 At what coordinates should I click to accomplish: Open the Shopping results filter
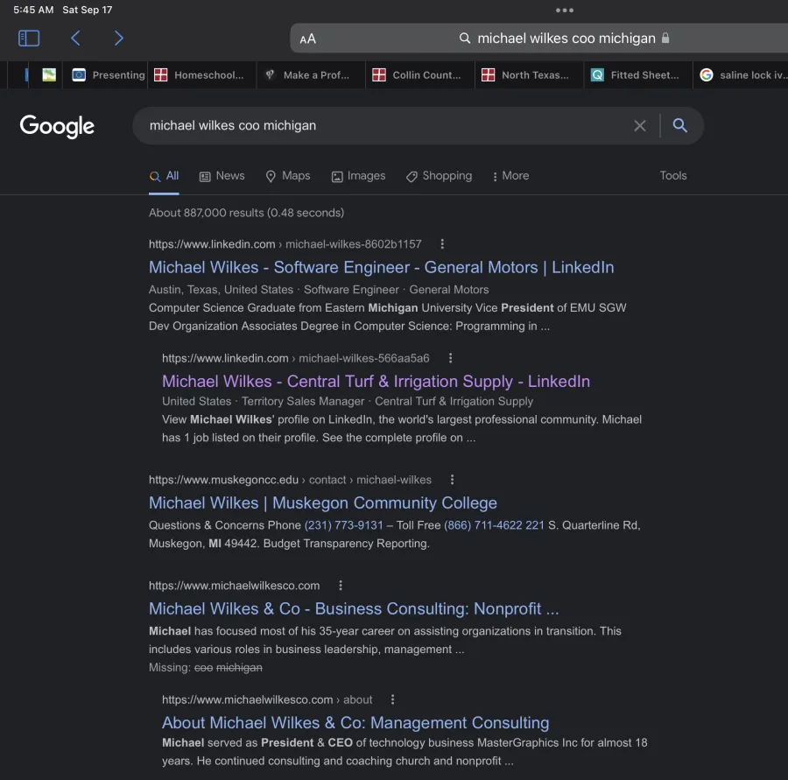440,176
